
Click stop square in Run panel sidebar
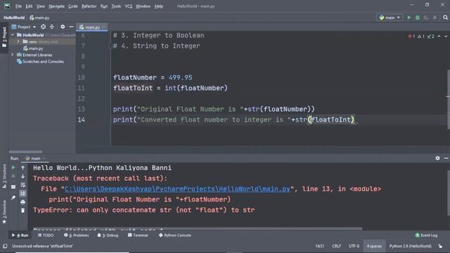13,176
